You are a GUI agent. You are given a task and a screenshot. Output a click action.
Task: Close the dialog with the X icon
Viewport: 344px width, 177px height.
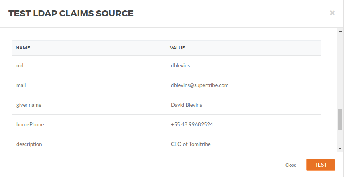pos(332,13)
